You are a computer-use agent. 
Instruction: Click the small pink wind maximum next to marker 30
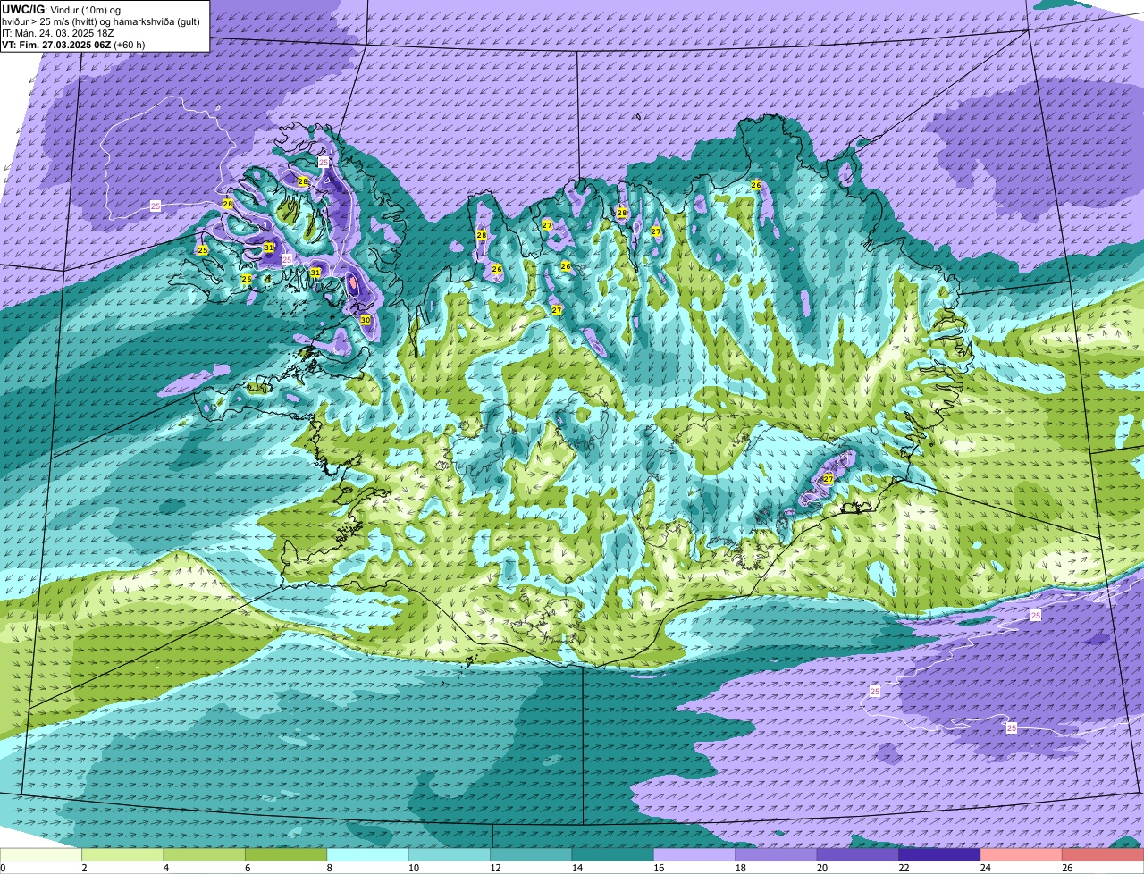(352, 283)
